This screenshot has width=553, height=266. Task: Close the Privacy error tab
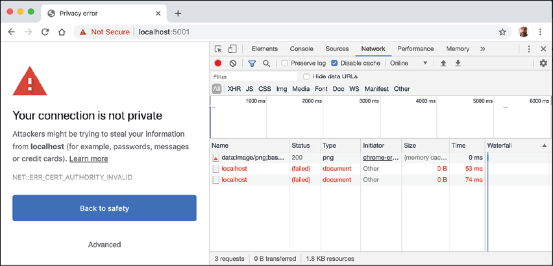click(x=158, y=14)
